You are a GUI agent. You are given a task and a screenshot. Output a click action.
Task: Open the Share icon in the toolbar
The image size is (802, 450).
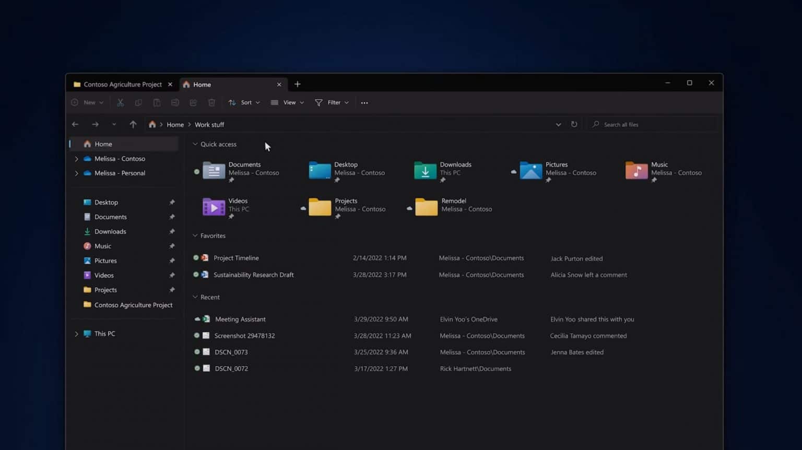coord(193,102)
